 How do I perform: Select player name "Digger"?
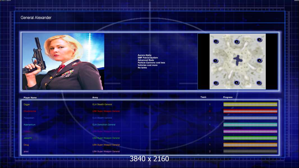(x=27, y=104)
